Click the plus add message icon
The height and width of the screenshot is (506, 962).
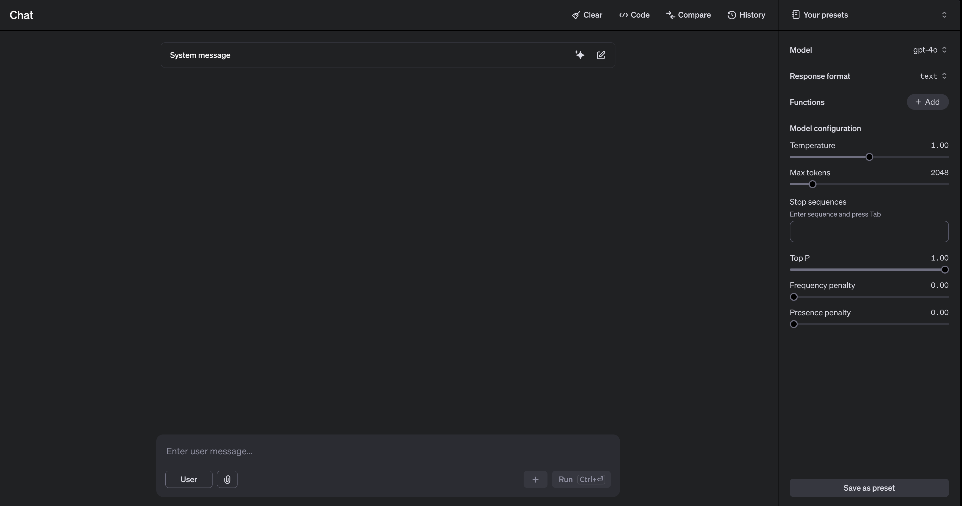pos(535,480)
